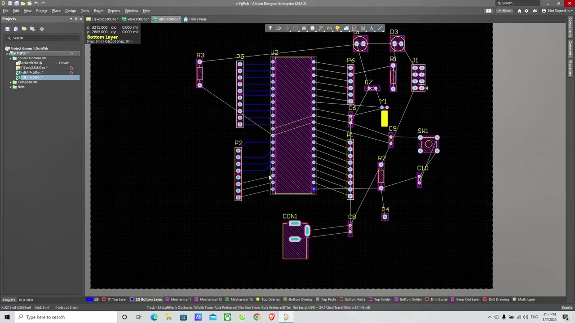Click the snap options magnet icon
The height and width of the screenshot is (323, 575).
pos(279,28)
